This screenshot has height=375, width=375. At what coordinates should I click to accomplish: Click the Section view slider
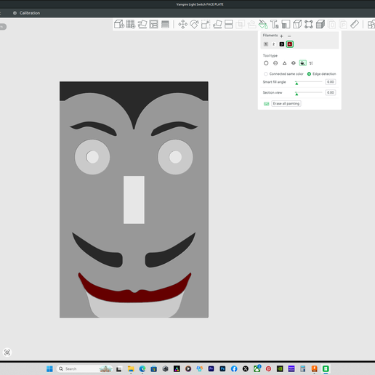(x=308, y=93)
